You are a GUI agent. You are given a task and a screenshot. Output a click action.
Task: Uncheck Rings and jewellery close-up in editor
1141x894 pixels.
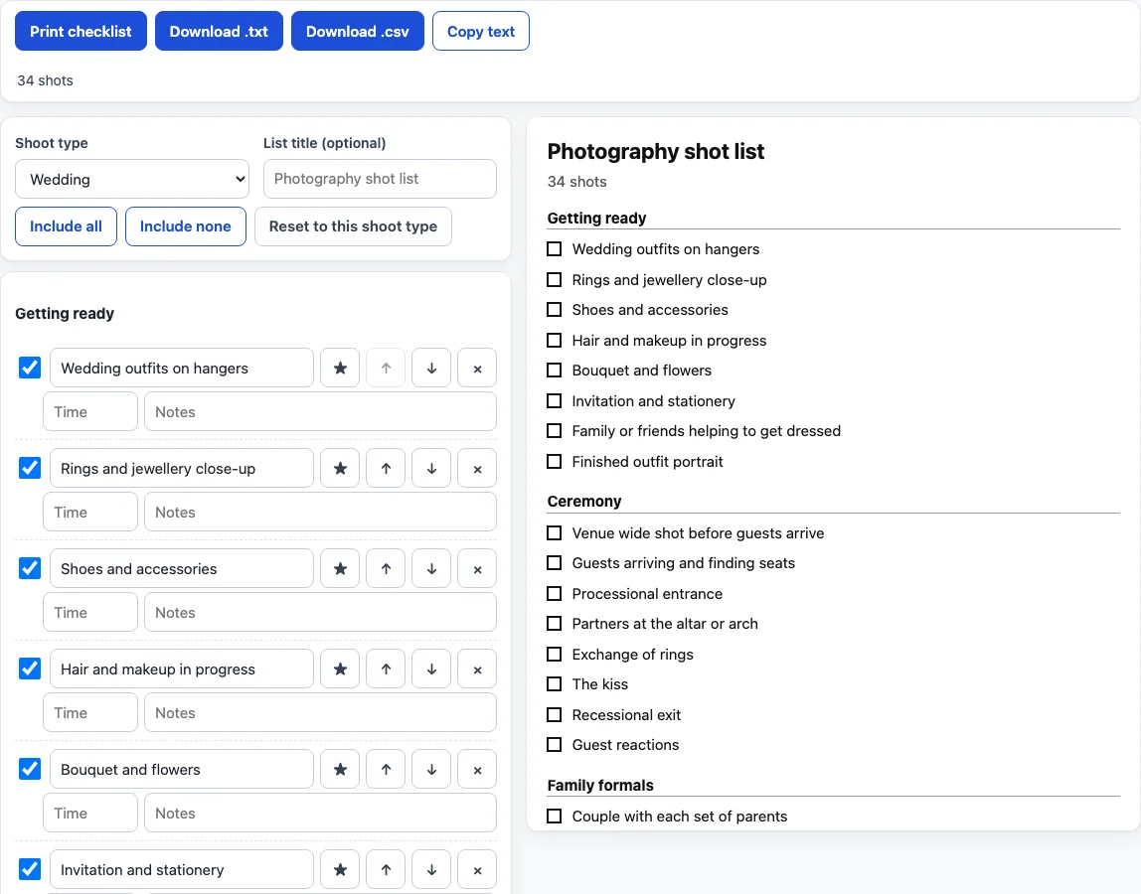click(30, 469)
